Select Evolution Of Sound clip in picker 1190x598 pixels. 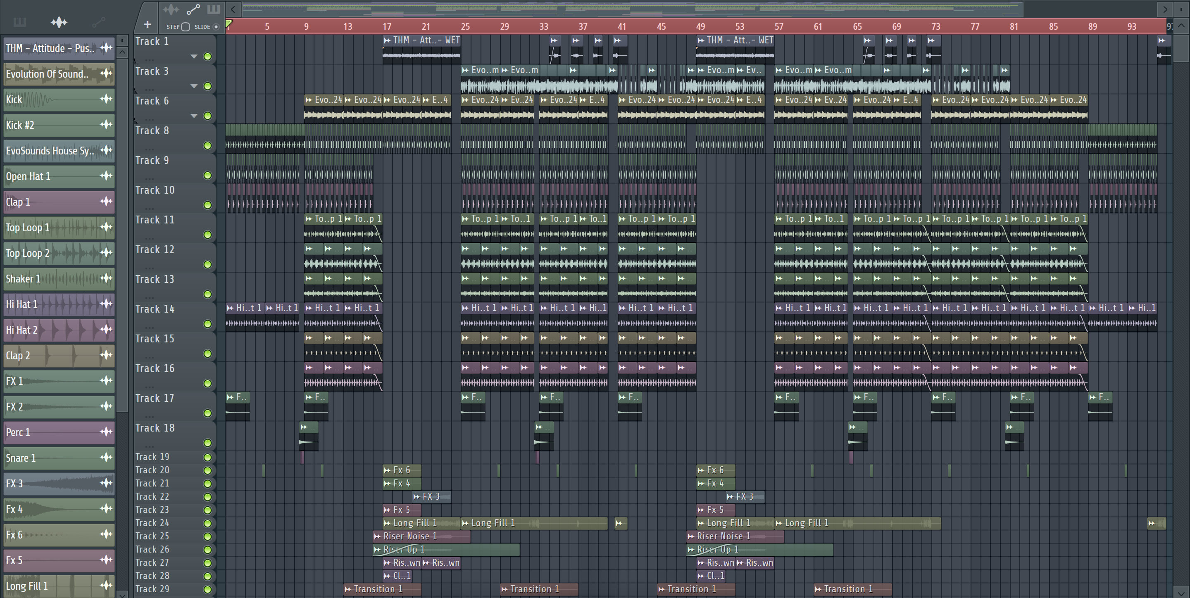click(59, 74)
